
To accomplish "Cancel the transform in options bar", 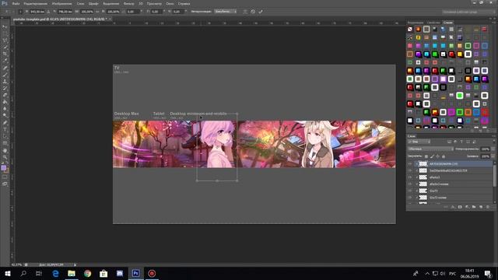I will click(253, 12).
